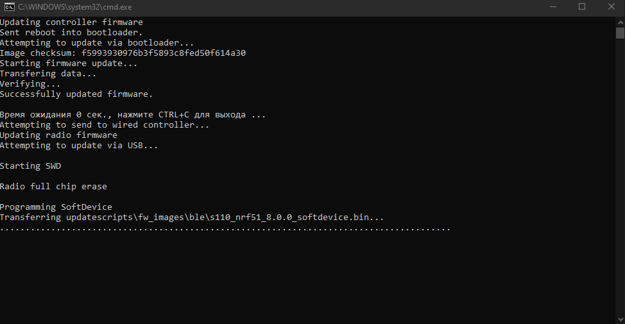Click the 'Radio full chip erase' line
The image size is (625, 324).
point(53,187)
